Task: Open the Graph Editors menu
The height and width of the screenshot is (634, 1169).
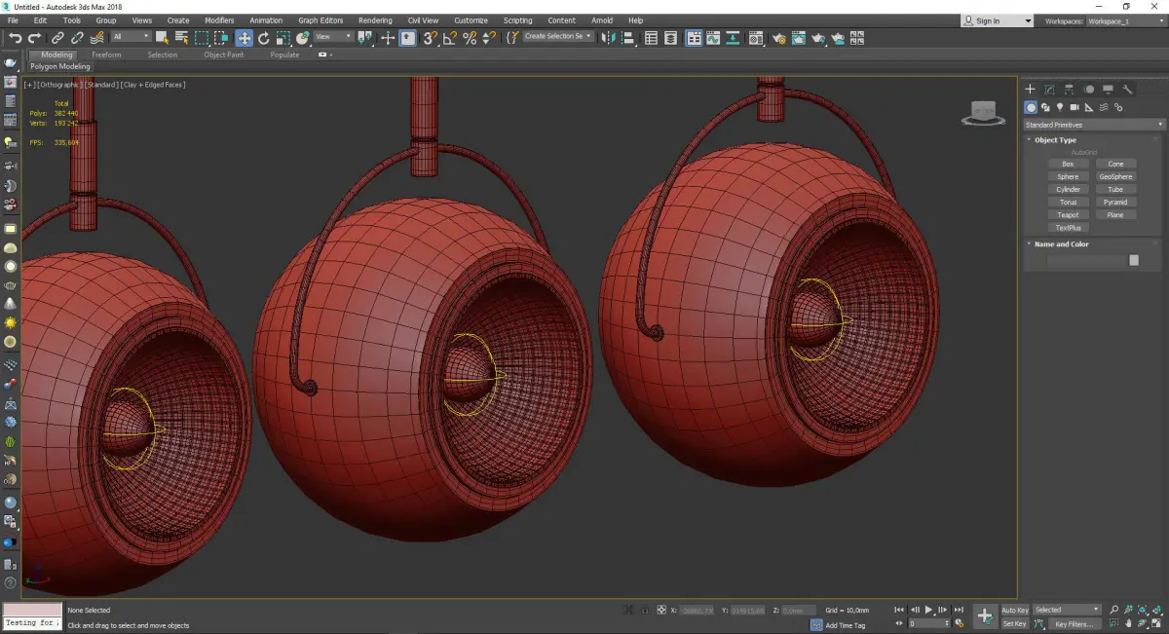Action: click(321, 20)
